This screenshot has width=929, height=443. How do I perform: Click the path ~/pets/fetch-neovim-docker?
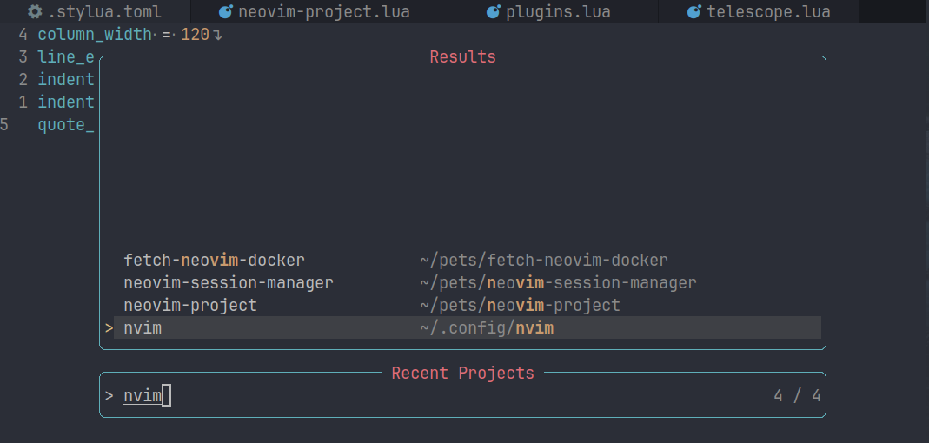click(x=544, y=260)
